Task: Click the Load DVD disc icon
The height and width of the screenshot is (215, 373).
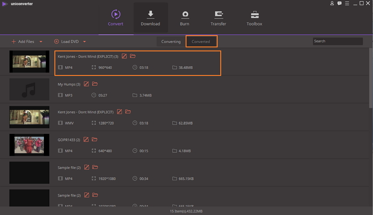Action: pyautogui.click(x=56, y=41)
